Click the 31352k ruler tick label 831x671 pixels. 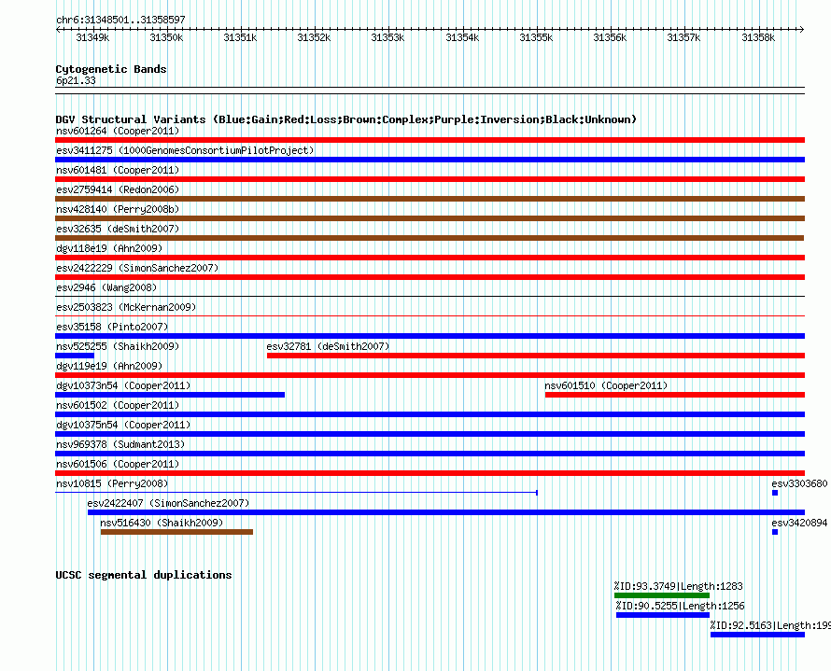[314, 37]
